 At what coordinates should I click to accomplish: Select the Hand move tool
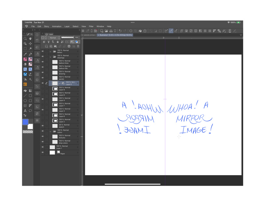[30, 39]
